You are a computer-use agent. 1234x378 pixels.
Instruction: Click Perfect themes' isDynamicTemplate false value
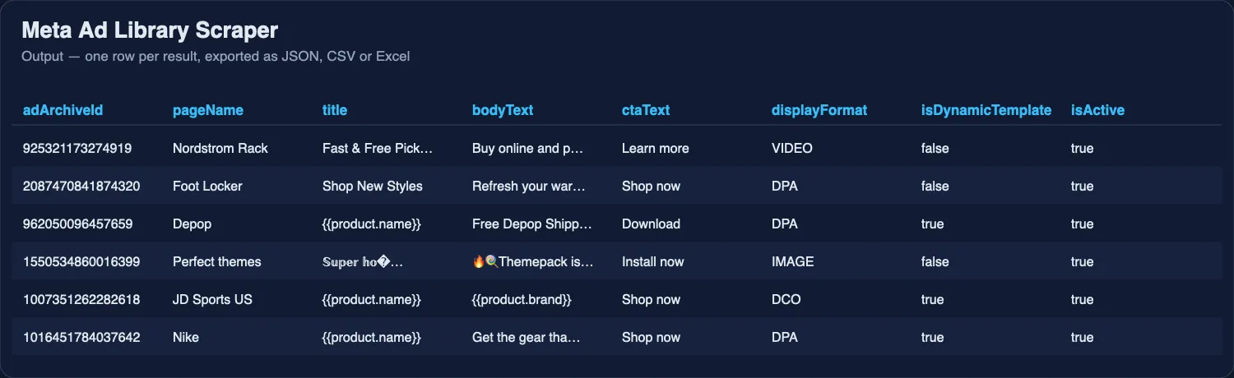coord(935,262)
